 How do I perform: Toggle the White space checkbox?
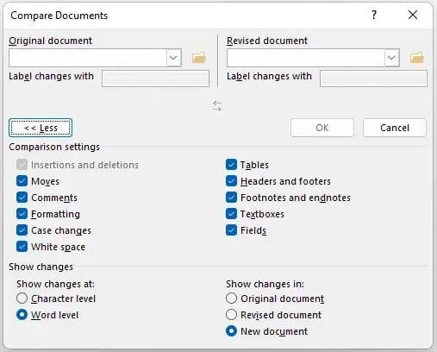point(22,247)
